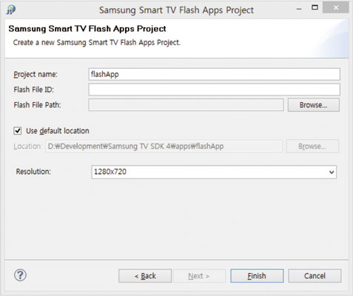Finish creating the Flash Apps project
Viewport: 353px width, 296px height.
pyautogui.click(x=257, y=276)
